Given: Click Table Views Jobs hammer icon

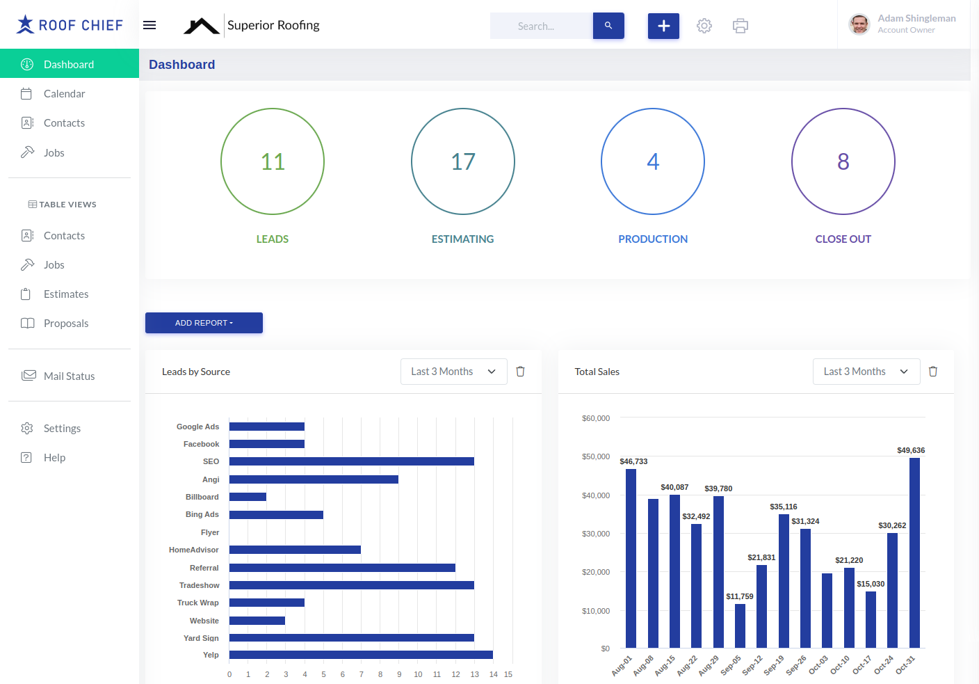Looking at the screenshot, I should (x=27, y=264).
